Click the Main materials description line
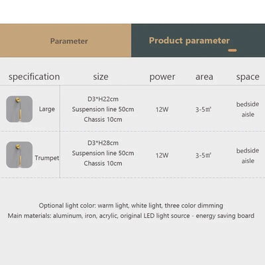This screenshot has width=265, height=265. pyautogui.click(x=131, y=216)
